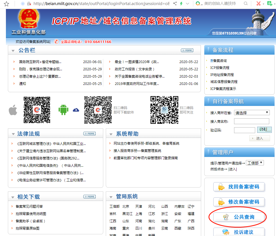
Task: Open announcement 国务院互联网+督促专题链
Action: (40, 62)
